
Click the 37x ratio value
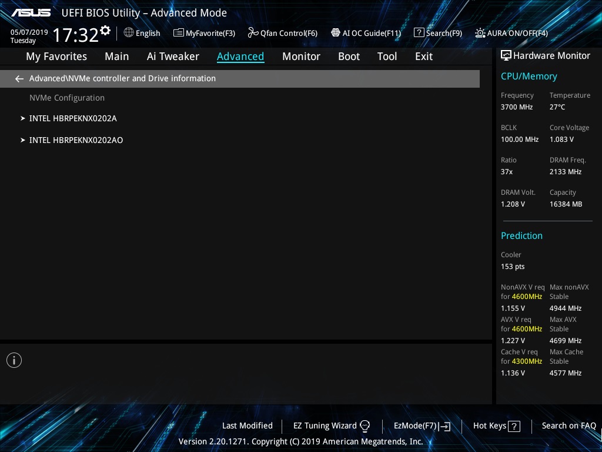click(x=506, y=172)
